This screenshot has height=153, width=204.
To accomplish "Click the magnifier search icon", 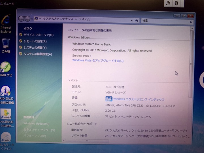I will pos(191,22).
